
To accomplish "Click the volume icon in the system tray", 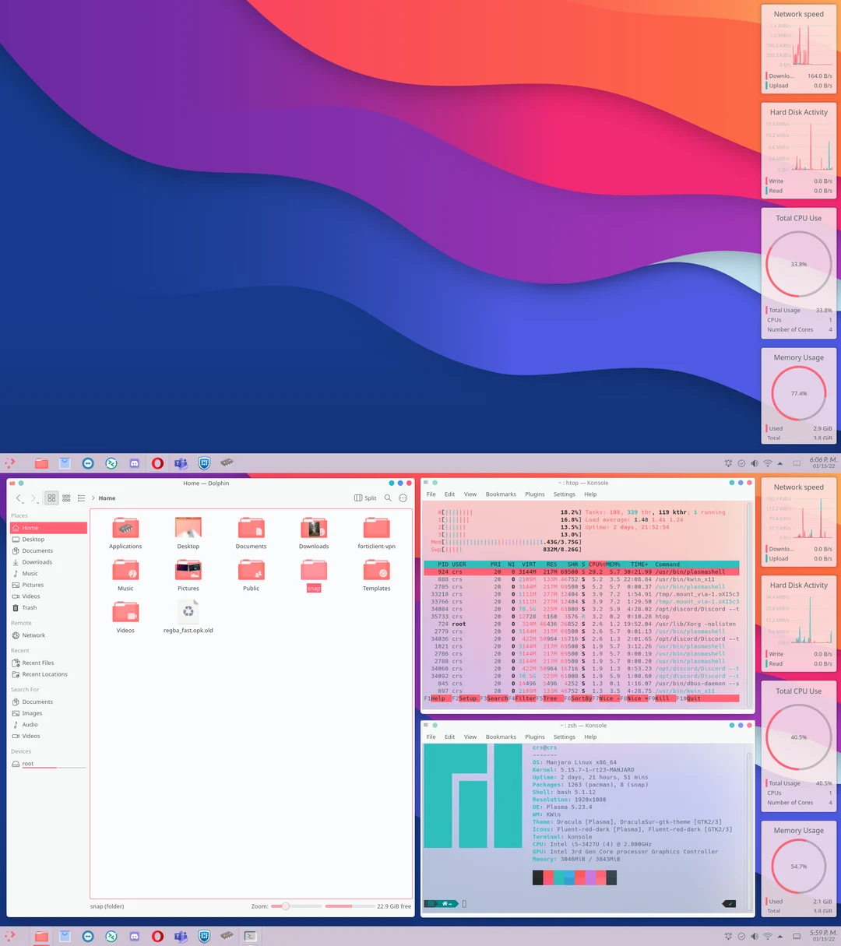I will (754, 936).
